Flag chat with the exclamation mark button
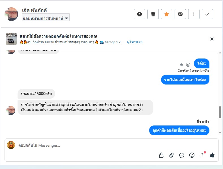223x169 pixels. coord(194,14)
